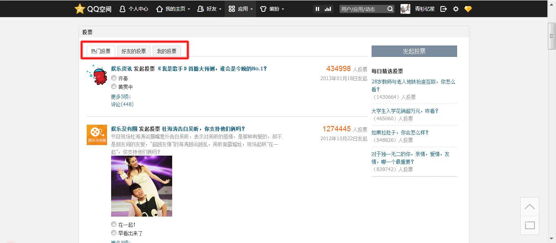
Task: Click the scroll back to top arrow
Action: (x=530, y=207)
